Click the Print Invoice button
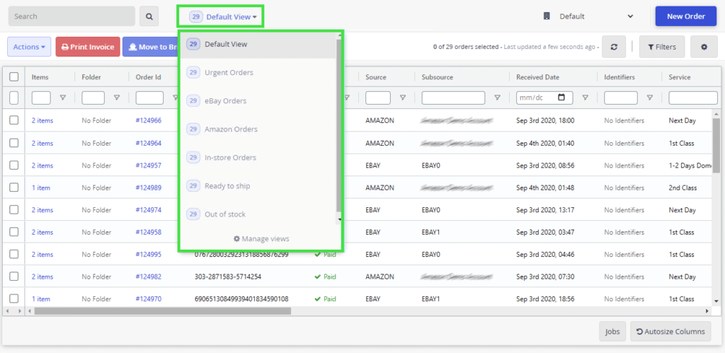The width and height of the screenshot is (725, 353). click(x=88, y=47)
